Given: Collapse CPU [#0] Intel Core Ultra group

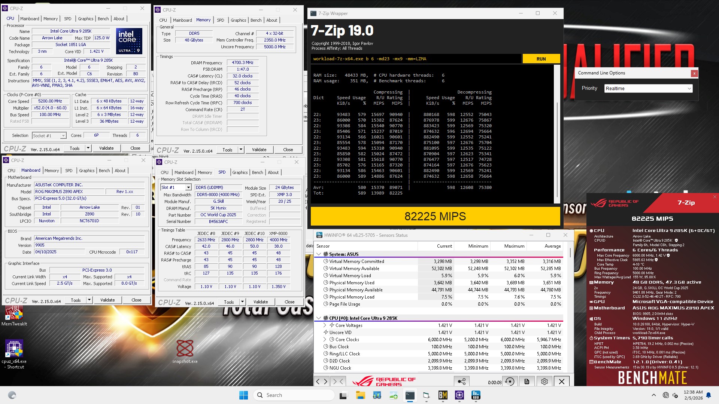Looking at the screenshot, I should tap(319, 318).
